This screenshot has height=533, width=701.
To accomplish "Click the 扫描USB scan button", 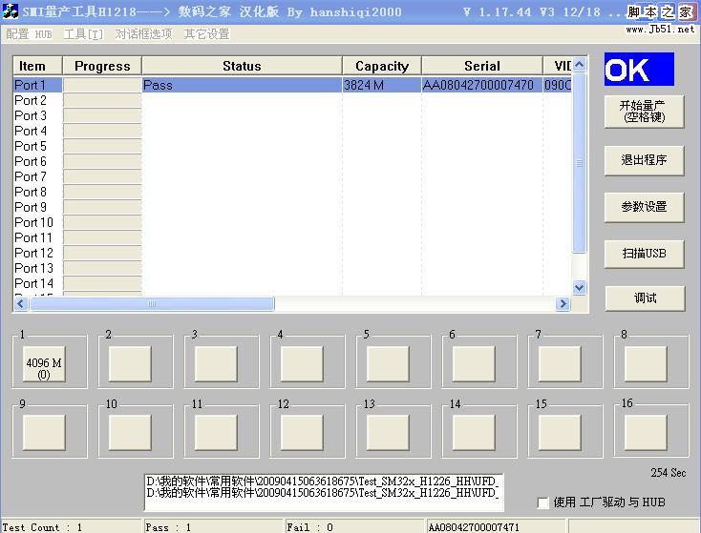I will pos(644,253).
